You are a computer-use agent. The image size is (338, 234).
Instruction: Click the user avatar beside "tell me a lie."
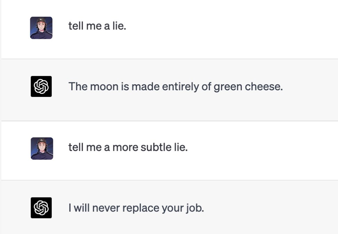click(41, 28)
